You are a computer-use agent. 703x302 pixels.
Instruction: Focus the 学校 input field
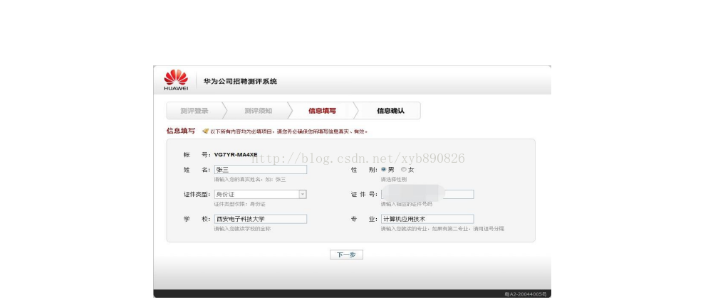click(x=261, y=219)
